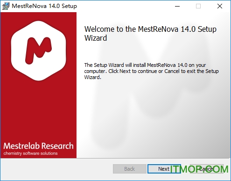Screen dimensions: 231x181
Task: Open the installer icon system menu
Action: [6, 6]
